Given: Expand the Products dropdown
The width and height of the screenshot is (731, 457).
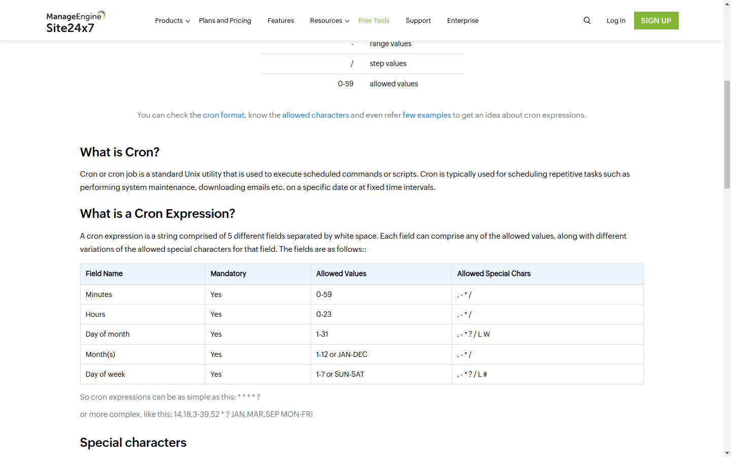Looking at the screenshot, I should coord(169,20).
